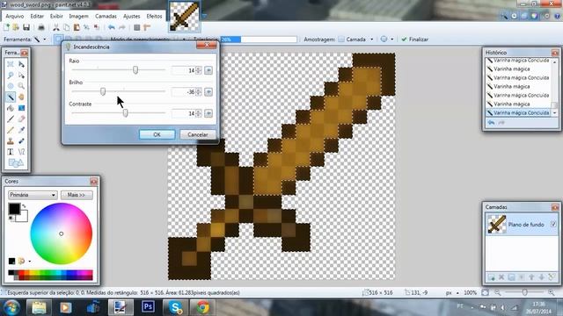
Task: Select the Lasso Select tool
Action: point(11,75)
